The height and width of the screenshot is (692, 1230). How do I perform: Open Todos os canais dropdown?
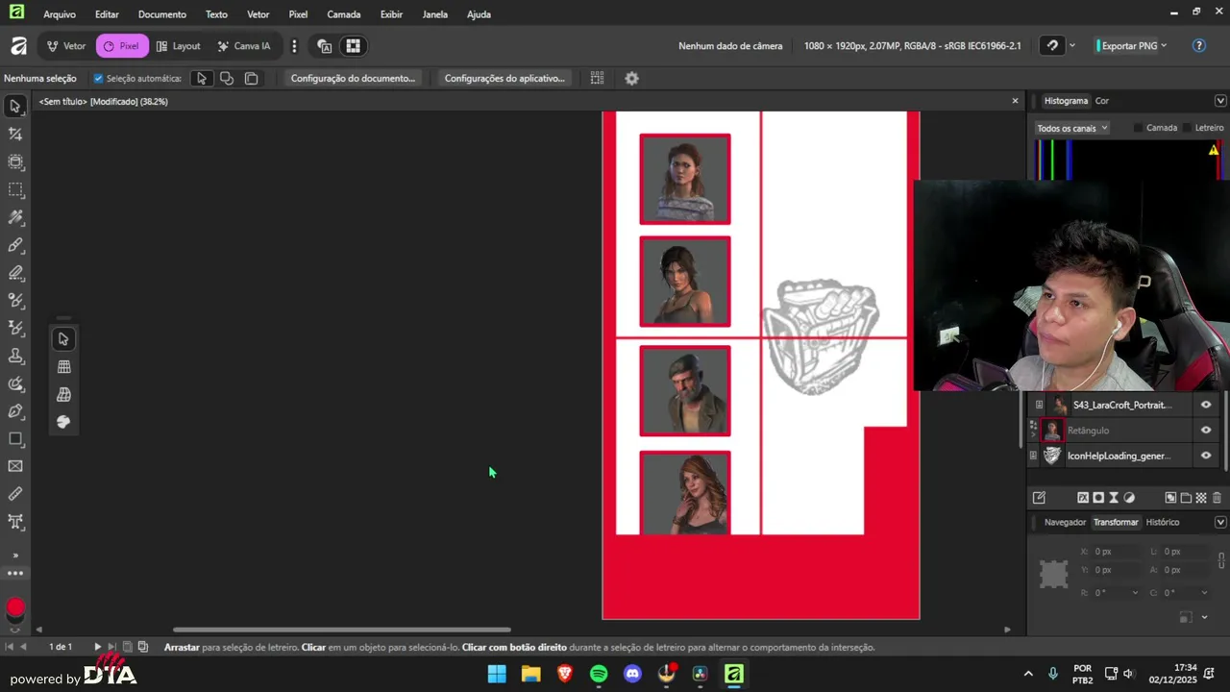(x=1072, y=128)
